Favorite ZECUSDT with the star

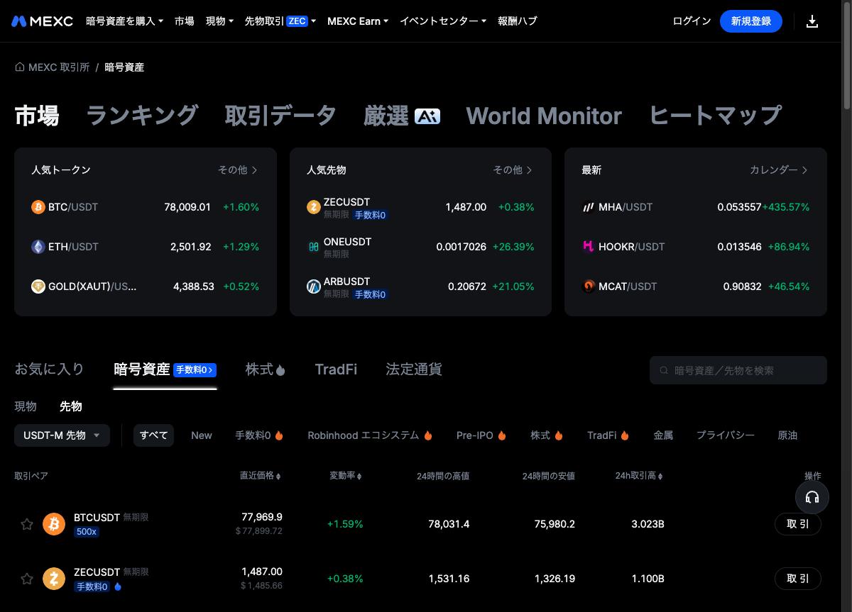(x=27, y=579)
